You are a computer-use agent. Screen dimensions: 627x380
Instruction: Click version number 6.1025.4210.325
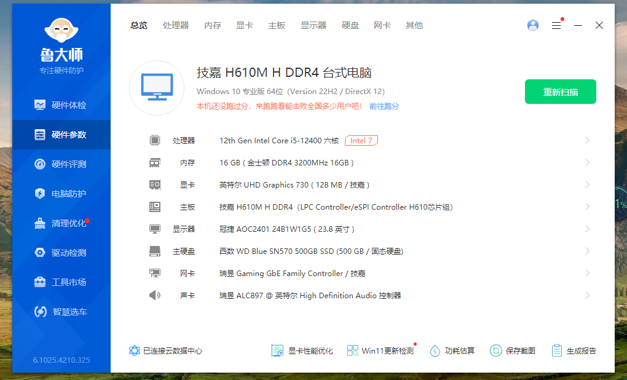(61, 360)
